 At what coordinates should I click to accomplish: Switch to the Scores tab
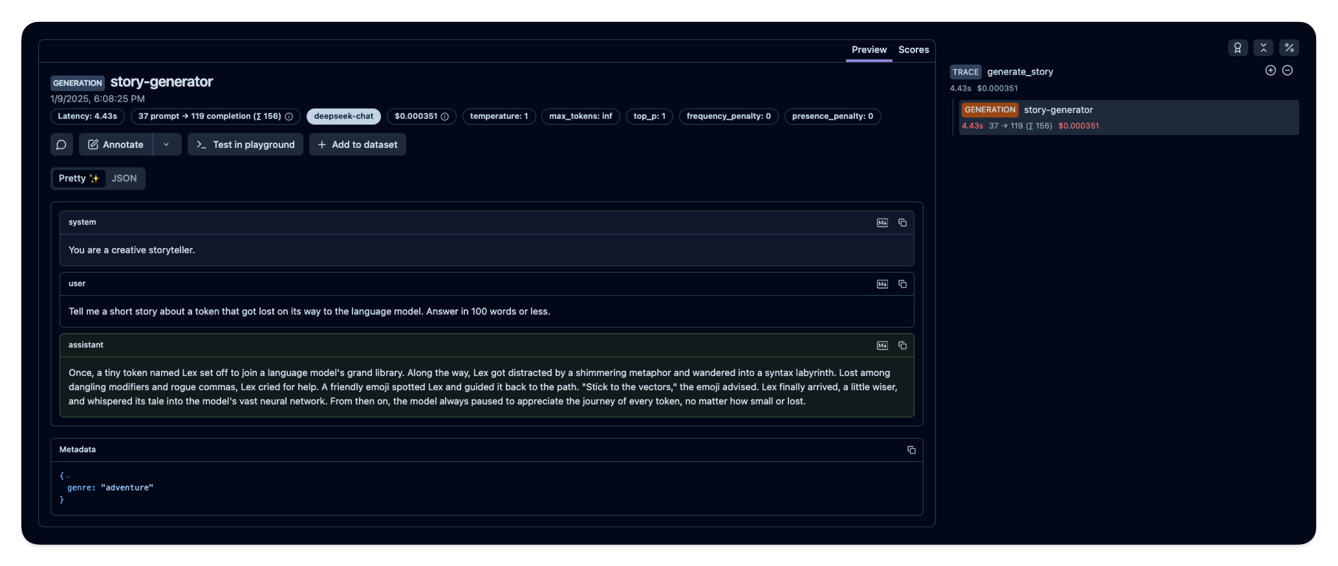click(913, 50)
